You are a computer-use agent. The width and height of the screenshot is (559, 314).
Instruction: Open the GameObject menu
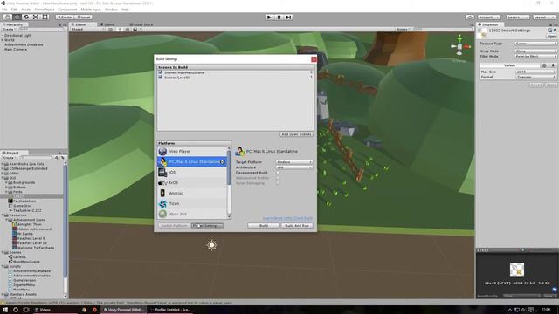[x=45, y=10]
